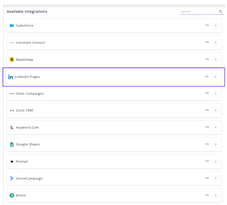Screen dimensions: 227x205
Task: Add Zoho CRM with the plus icon
Action: point(215,111)
